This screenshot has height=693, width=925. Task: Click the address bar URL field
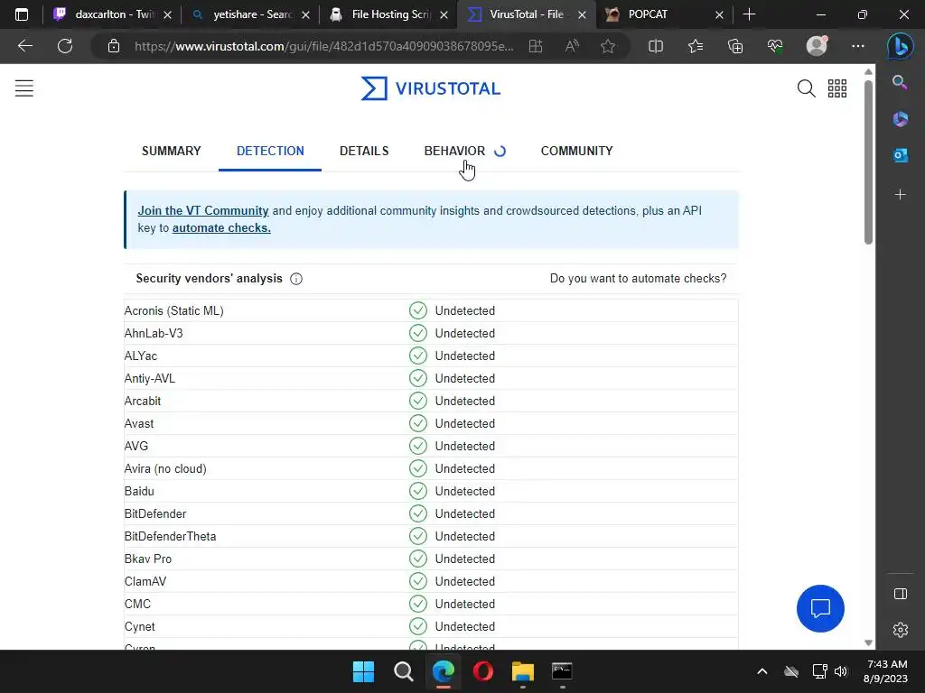[x=324, y=46]
